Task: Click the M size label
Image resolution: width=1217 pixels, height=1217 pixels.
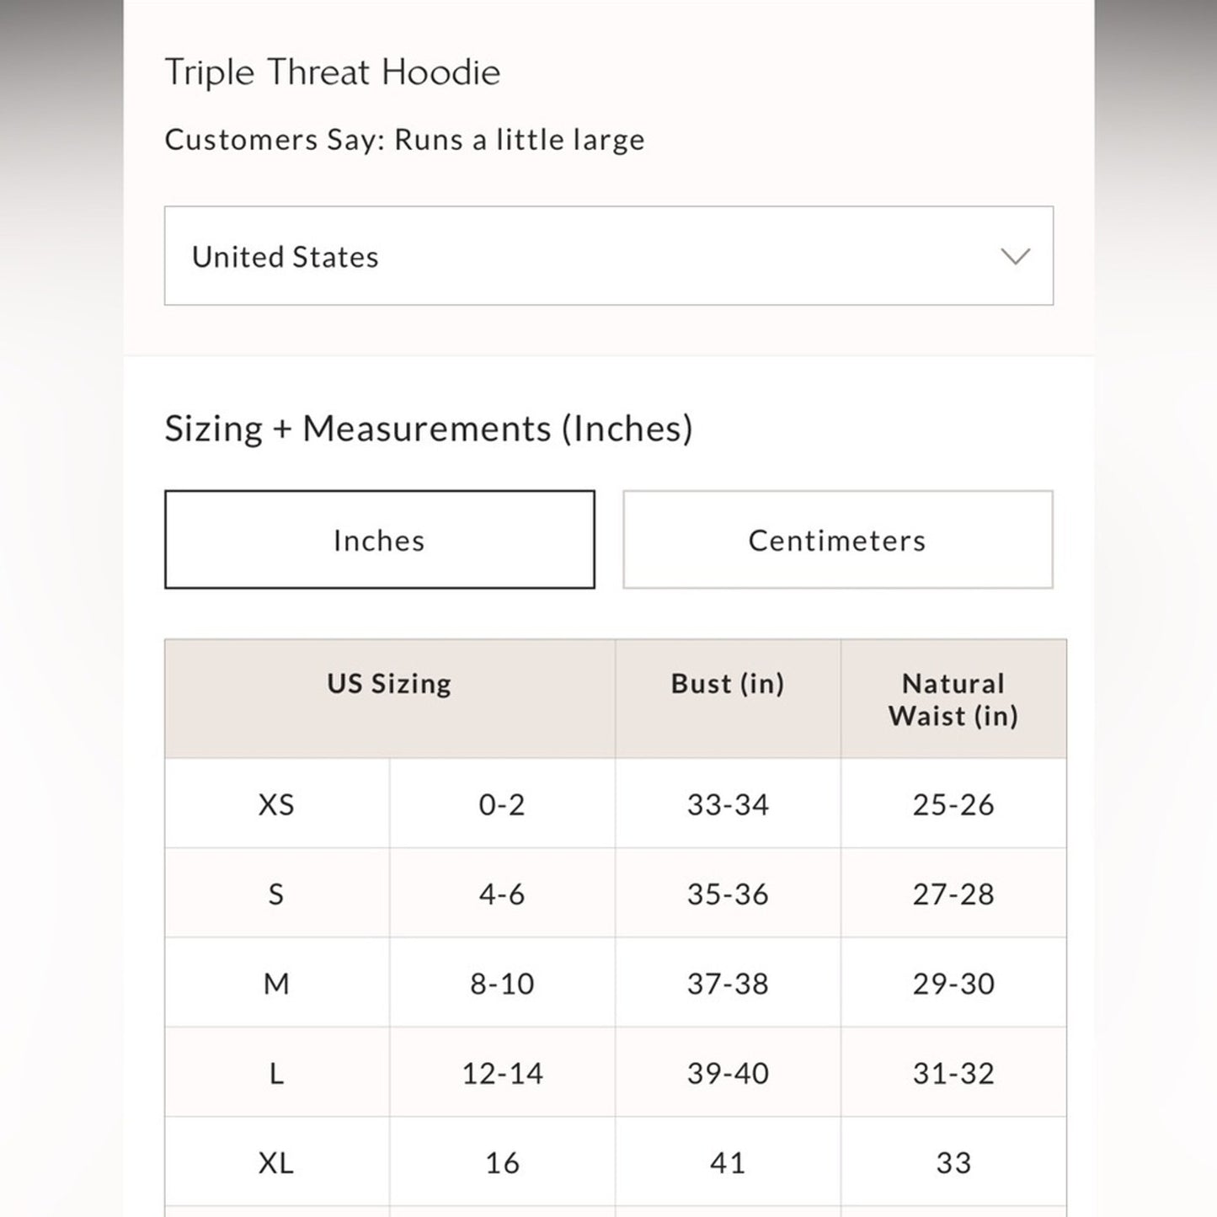Action: click(276, 983)
